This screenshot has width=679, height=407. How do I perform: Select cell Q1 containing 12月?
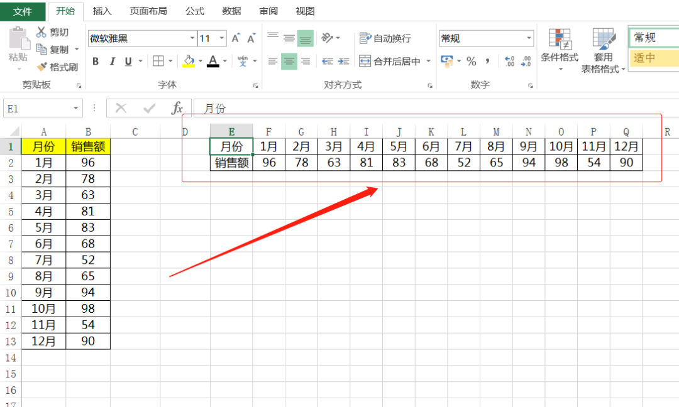pyautogui.click(x=626, y=146)
